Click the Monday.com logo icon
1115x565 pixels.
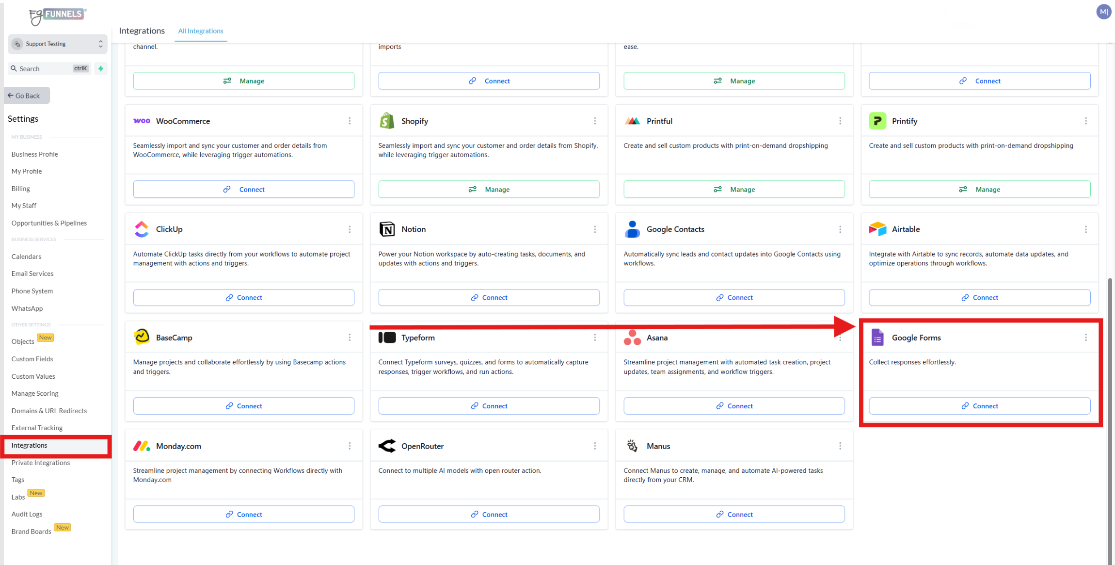tap(141, 446)
